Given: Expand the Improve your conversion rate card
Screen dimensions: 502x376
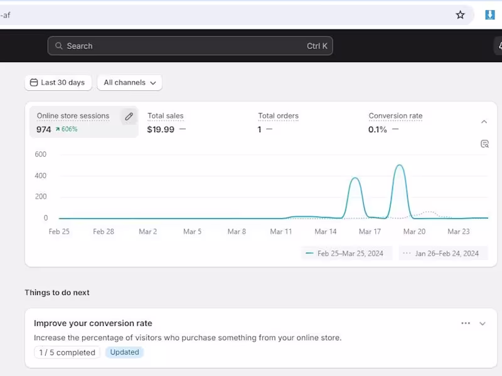Looking at the screenshot, I should click(x=483, y=324).
